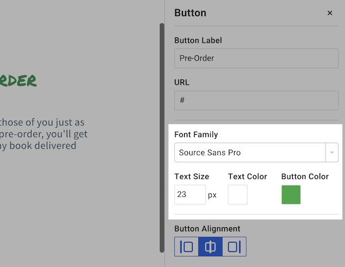Select the green heading text on canvas
Image resolution: width=345 pixels, height=267 pixels.
tap(18, 81)
